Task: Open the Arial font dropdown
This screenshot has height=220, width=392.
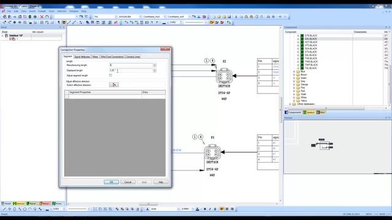Action: click(178, 209)
